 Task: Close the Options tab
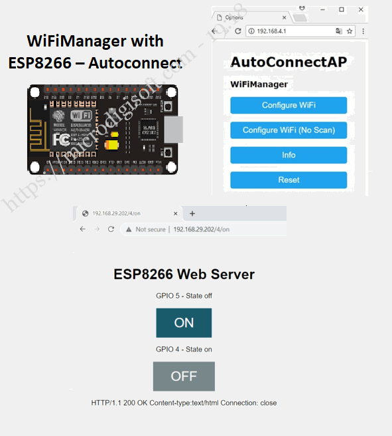point(284,17)
